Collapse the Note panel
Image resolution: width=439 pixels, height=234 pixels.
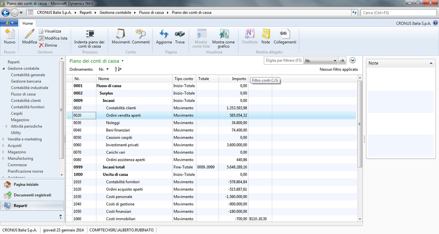point(431,63)
